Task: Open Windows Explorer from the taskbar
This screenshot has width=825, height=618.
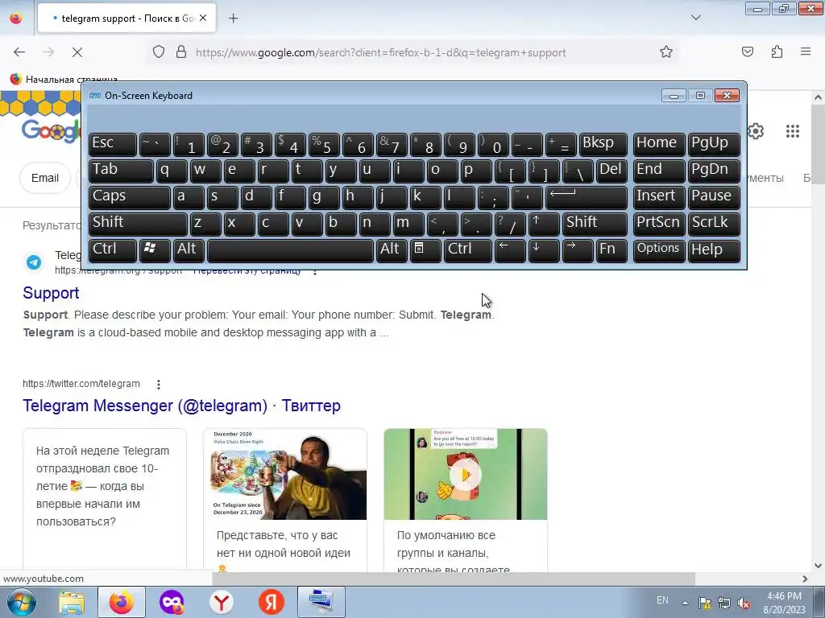Action: pos(72,602)
